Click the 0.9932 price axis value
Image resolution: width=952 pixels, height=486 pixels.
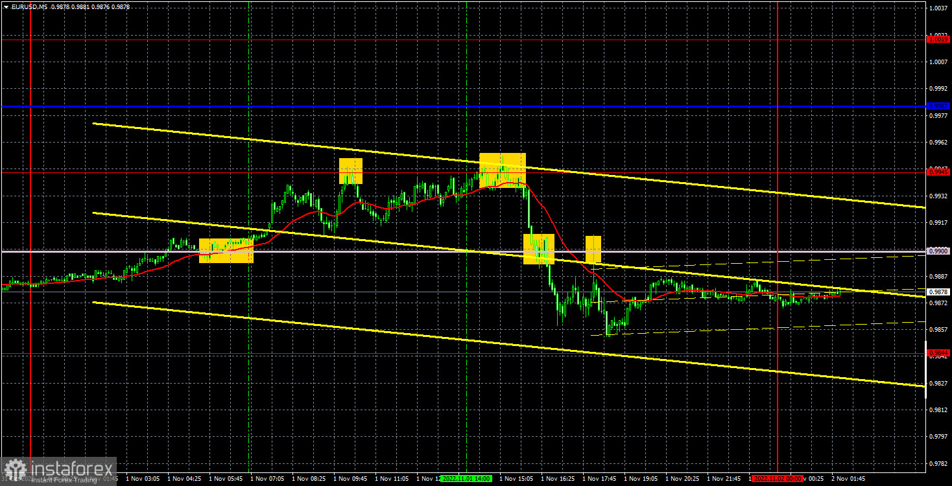(x=939, y=196)
